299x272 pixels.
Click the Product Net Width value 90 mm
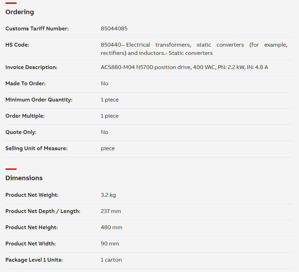110,244
